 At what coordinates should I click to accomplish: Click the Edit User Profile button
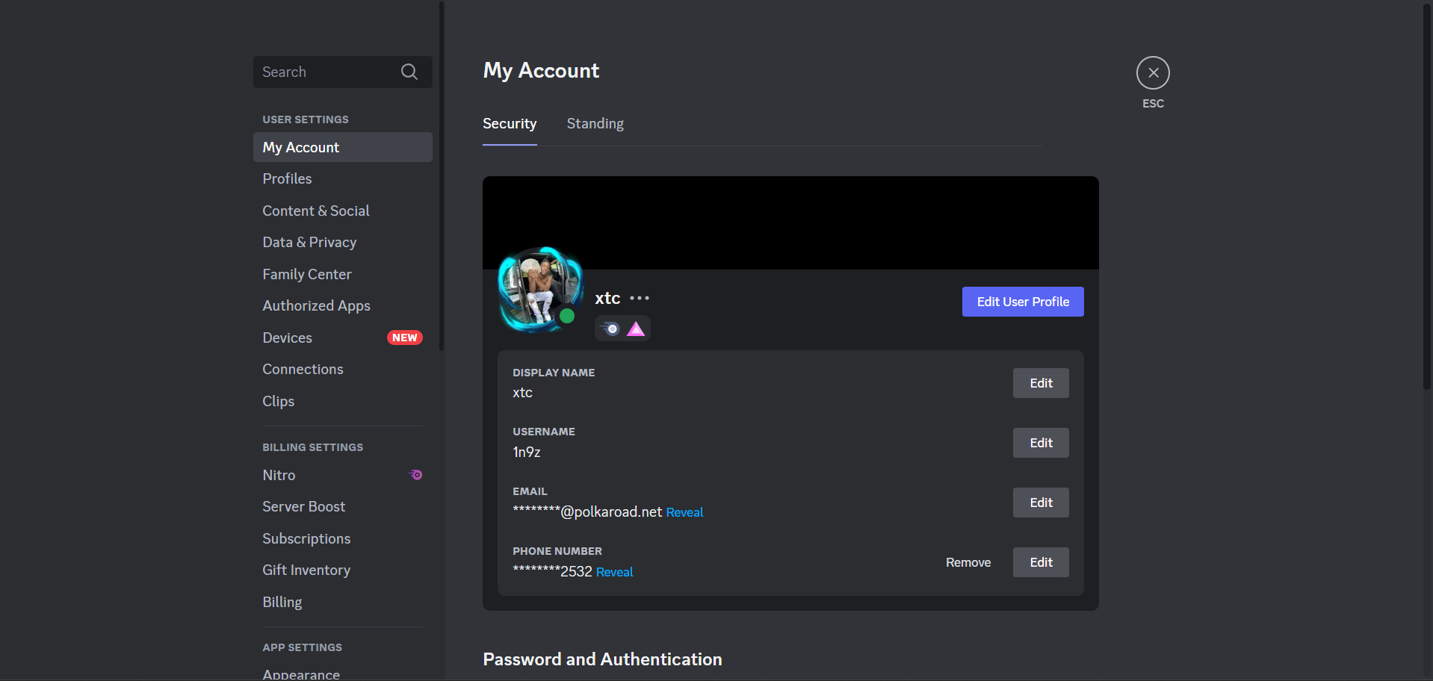click(x=1022, y=302)
